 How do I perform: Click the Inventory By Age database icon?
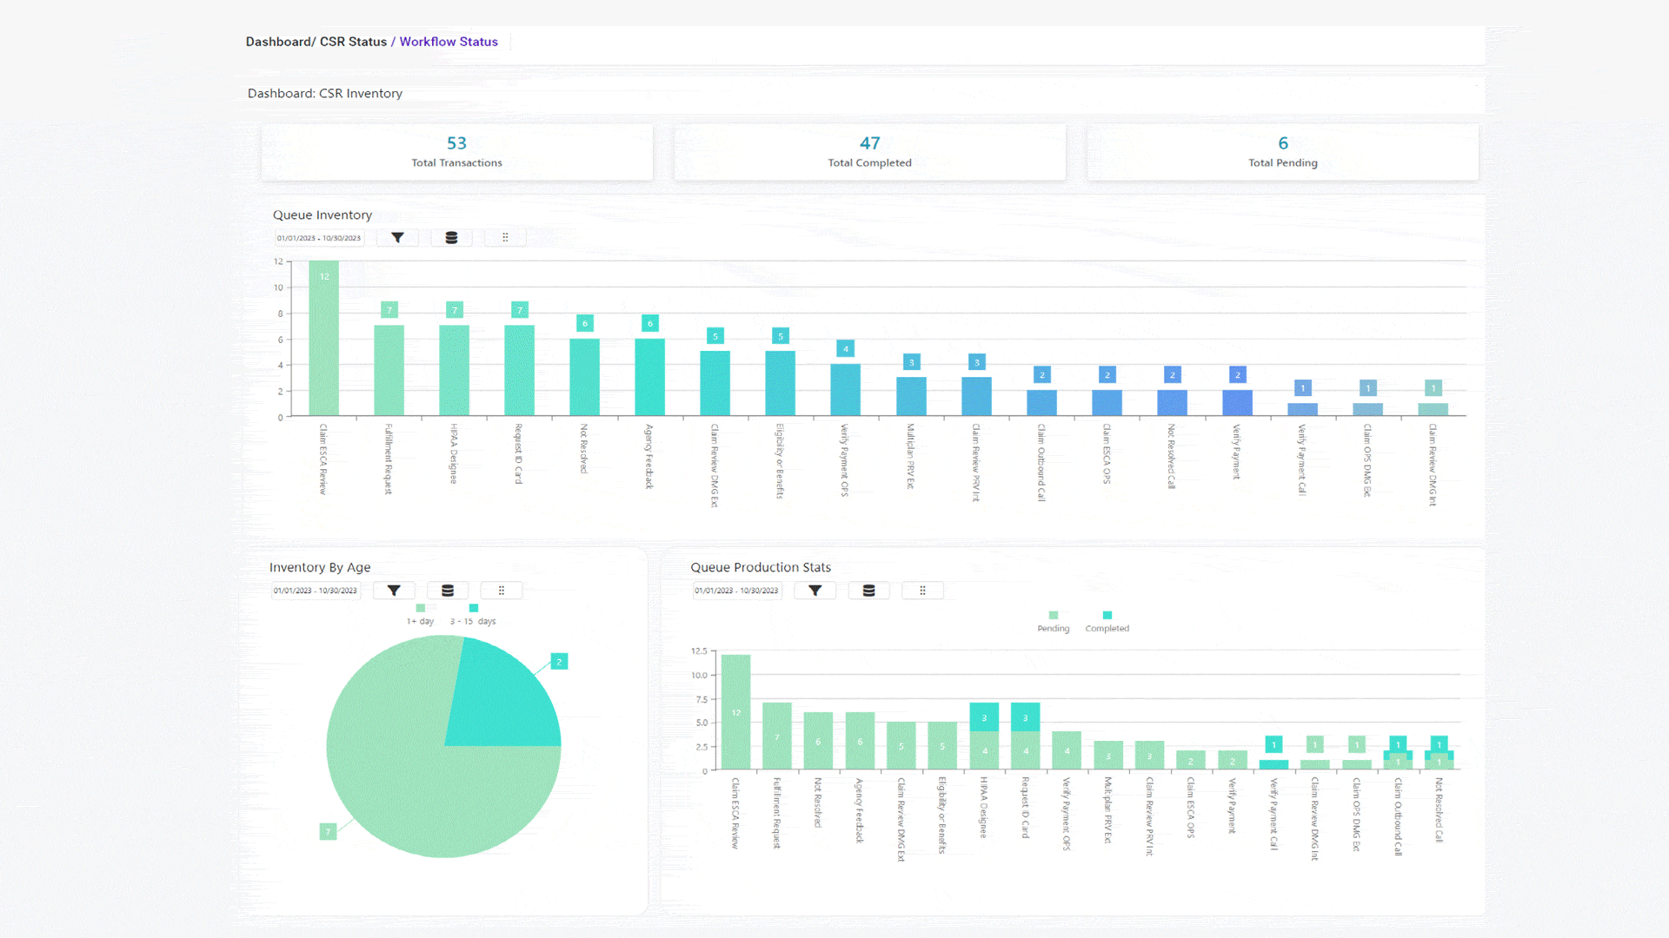tap(448, 591)
